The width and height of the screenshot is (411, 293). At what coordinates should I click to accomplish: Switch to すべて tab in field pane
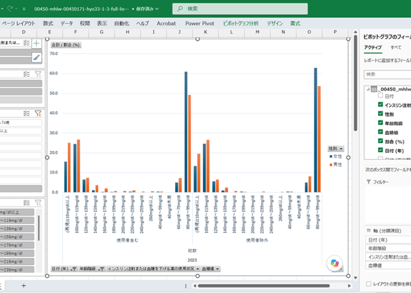coord(395,48)
